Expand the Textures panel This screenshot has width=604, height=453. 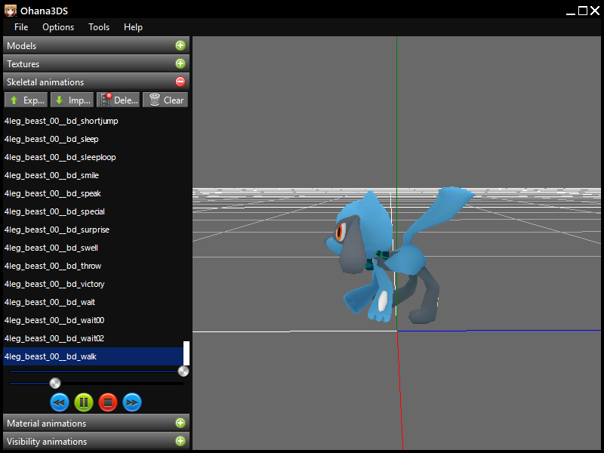point(180,64)
